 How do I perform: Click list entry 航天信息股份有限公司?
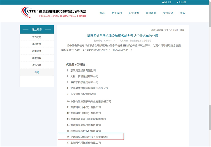pos(83,94)
